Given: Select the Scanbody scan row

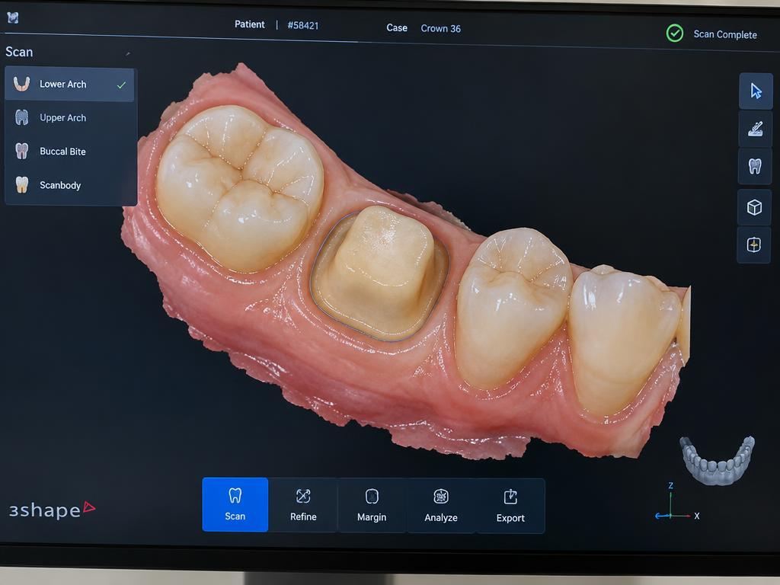Looking at the screenshot, I should click(x=69, y=185).
